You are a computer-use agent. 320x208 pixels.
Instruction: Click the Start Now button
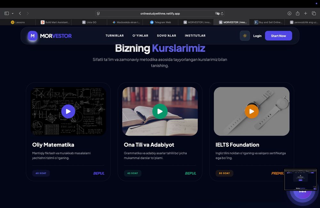pos(278,36)
